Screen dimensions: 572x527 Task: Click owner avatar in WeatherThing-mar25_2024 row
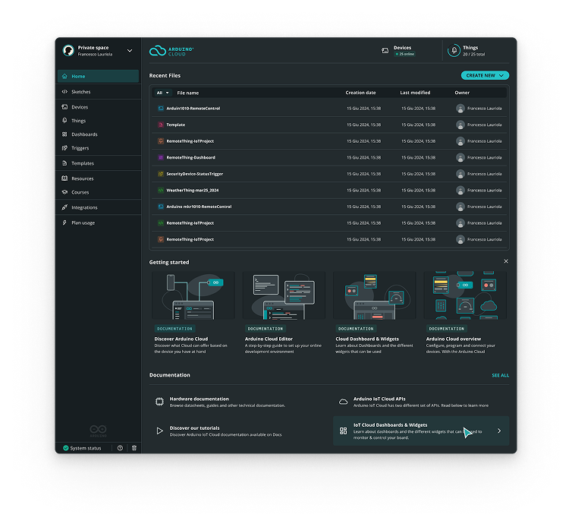[460, 191]
